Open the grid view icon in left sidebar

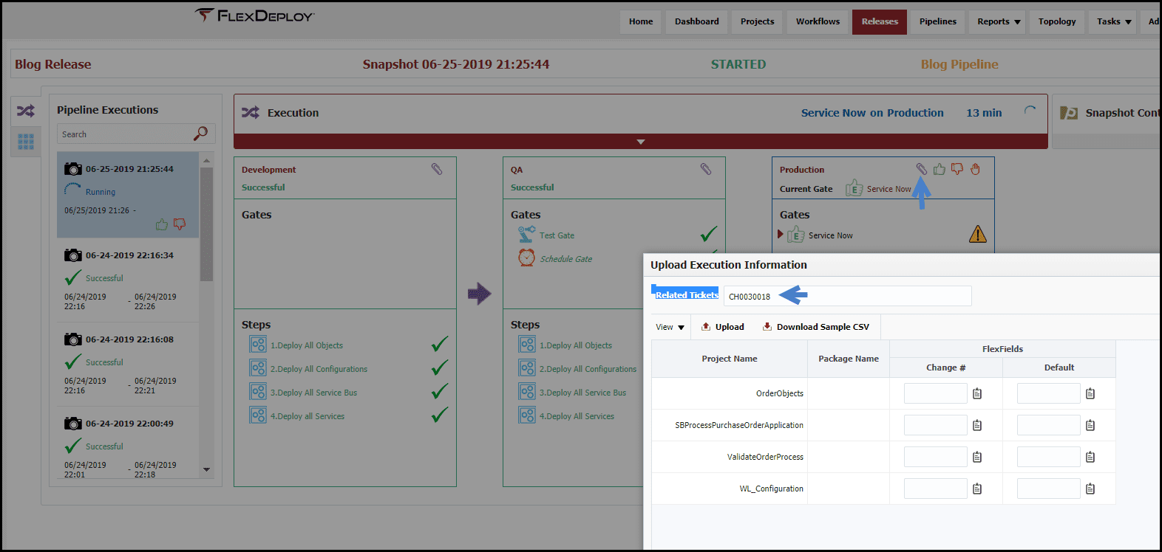(26, 141)
